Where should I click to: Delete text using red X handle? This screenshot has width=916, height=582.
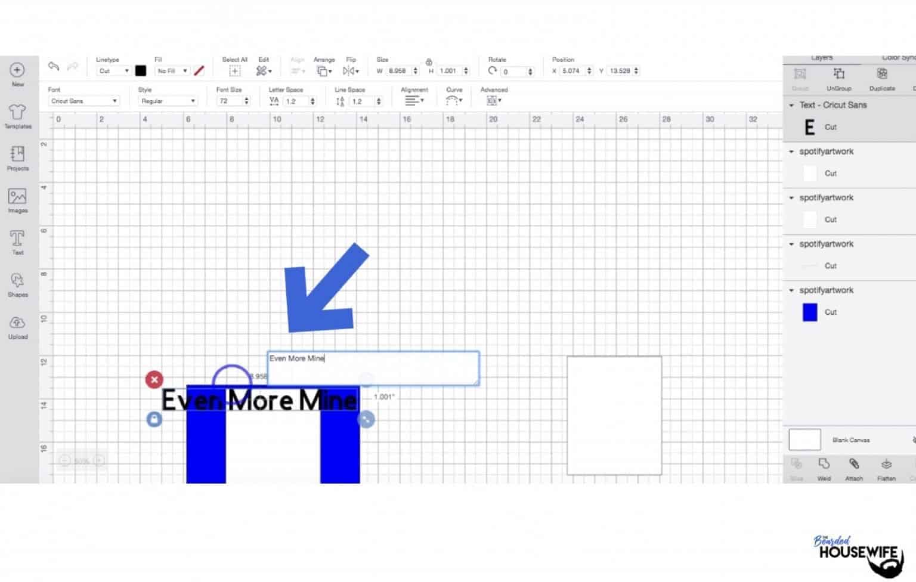click(154, 379)
